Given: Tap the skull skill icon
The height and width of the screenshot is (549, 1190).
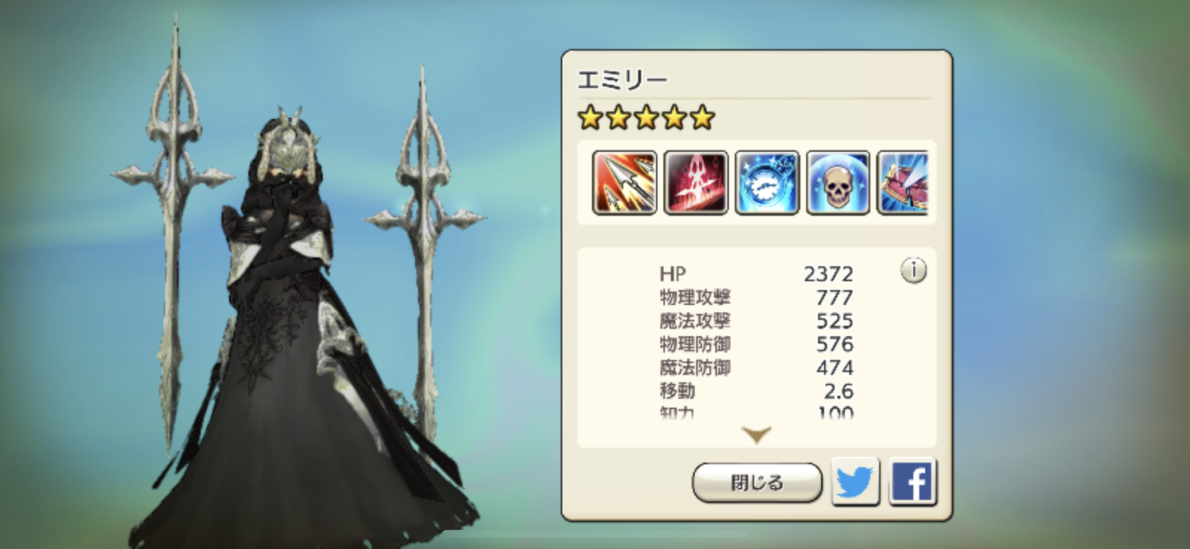Looking at the screenshot, I should click(839, 183).
